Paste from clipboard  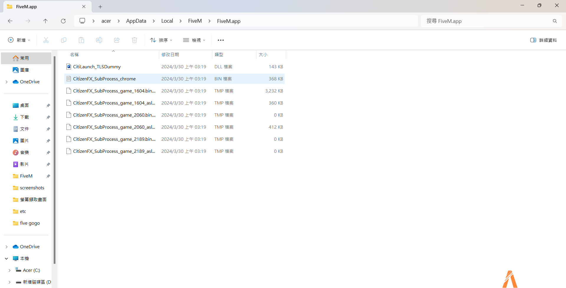tap(81, 40)
